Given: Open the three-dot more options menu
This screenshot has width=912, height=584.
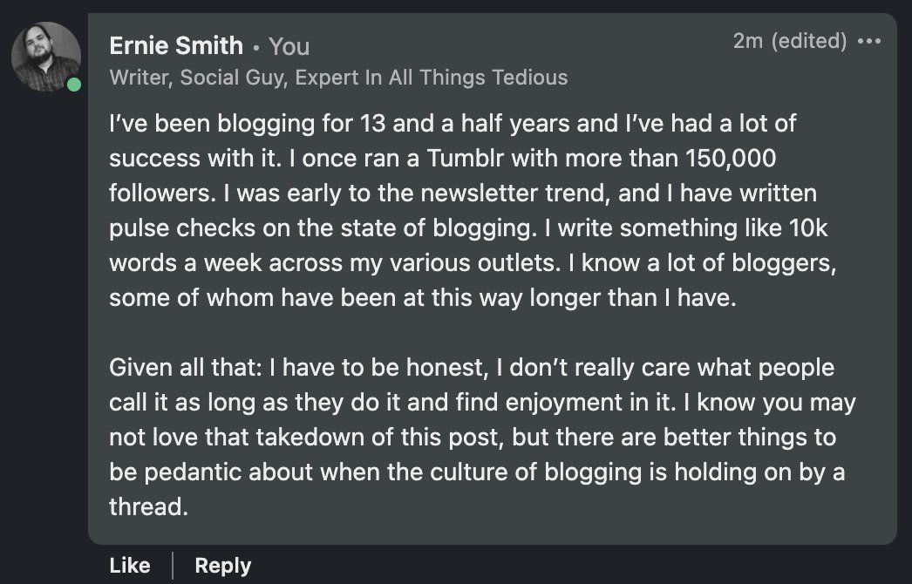Looking at the screenshot, I should pos(869,41).
